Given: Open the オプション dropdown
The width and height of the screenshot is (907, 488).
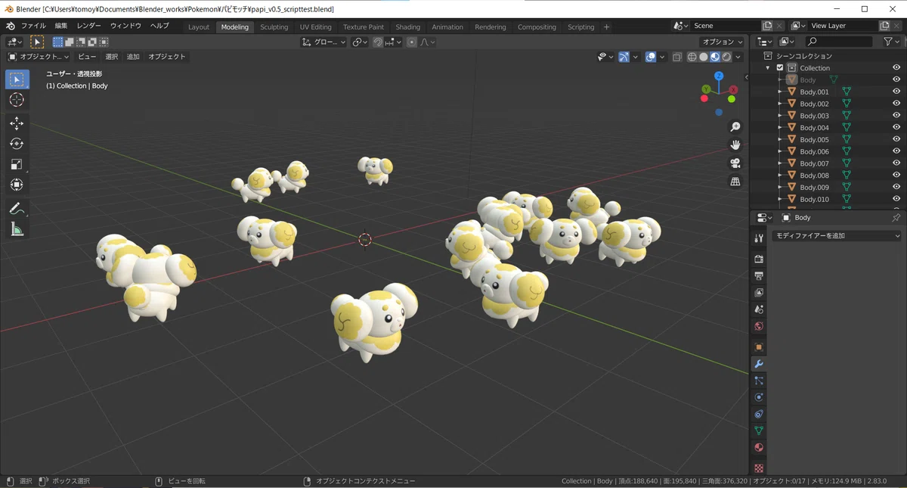Looking at the screenshot, I should (x=721, y=42).
